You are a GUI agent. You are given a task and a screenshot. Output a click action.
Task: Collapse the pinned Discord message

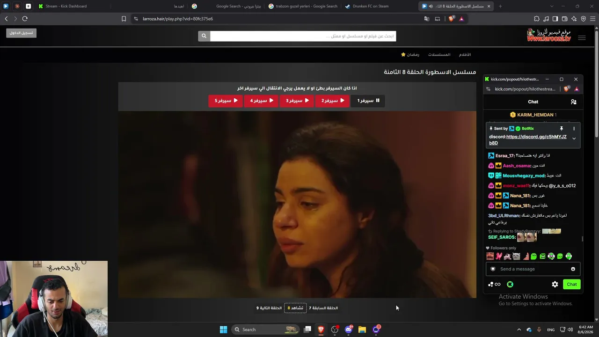click(574, 139)
